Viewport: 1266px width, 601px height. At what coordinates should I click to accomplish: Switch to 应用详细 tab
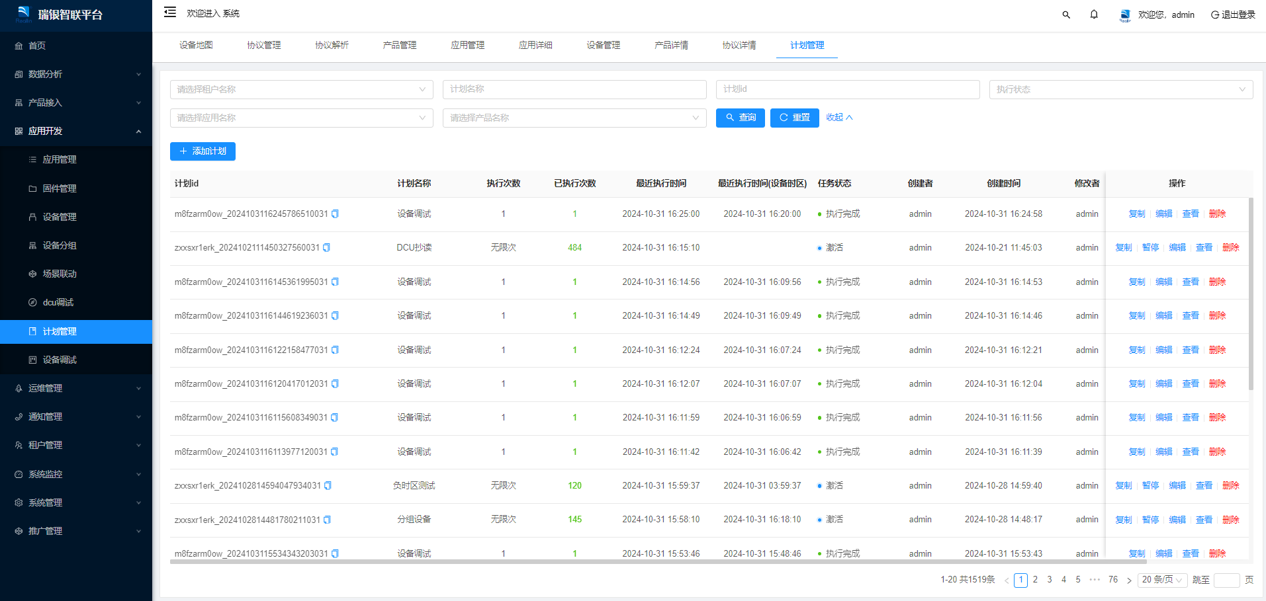pos(535,45)
